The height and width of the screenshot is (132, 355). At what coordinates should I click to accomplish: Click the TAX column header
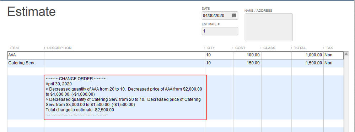[329, 48]
